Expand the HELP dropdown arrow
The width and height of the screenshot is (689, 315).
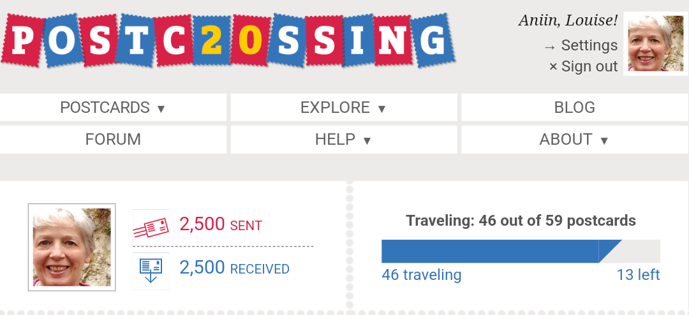coord(367,140)
